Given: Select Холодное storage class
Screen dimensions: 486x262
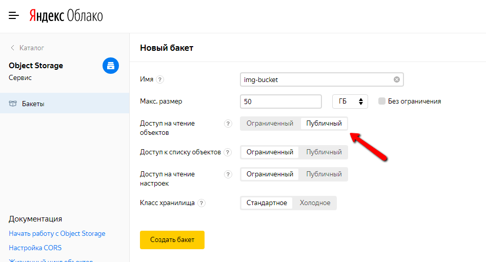Looking at the screenshot, I should coord(315,203).
